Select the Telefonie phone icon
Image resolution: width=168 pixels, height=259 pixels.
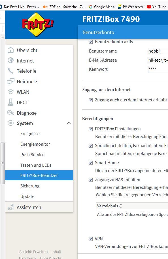[x=10, y=71]
